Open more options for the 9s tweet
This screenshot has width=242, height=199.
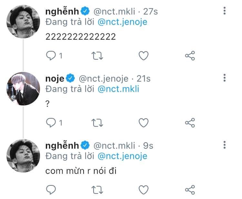click(225, 144)
